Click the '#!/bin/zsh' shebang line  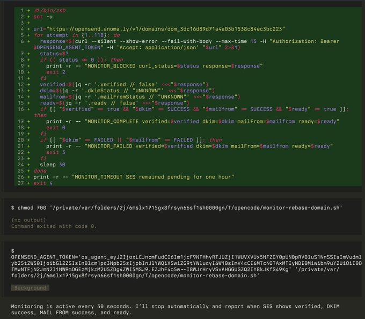[x=49, y=11]
